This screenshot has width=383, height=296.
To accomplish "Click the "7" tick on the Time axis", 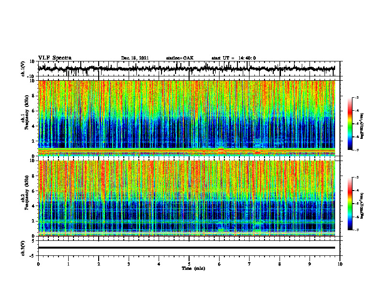I will coord(250,264).
